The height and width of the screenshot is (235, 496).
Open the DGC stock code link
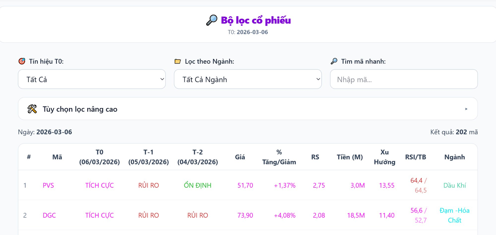pyautogui.click(x=49, y=215)
